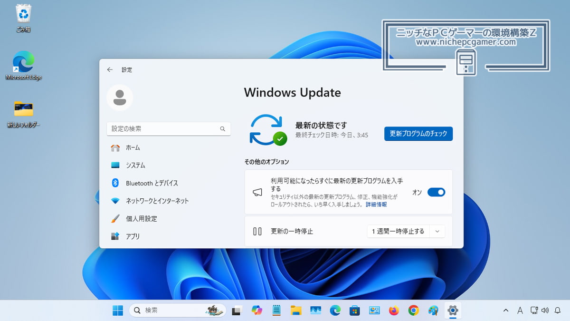Open the Control Panel taskbar icon
Viewport: 570px width, 321px height.
[374, 311]
